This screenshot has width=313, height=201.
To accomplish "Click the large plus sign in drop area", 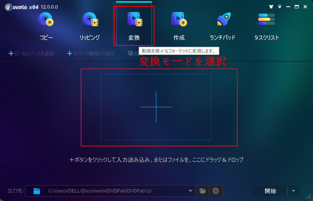I will [x=156, y=107].
